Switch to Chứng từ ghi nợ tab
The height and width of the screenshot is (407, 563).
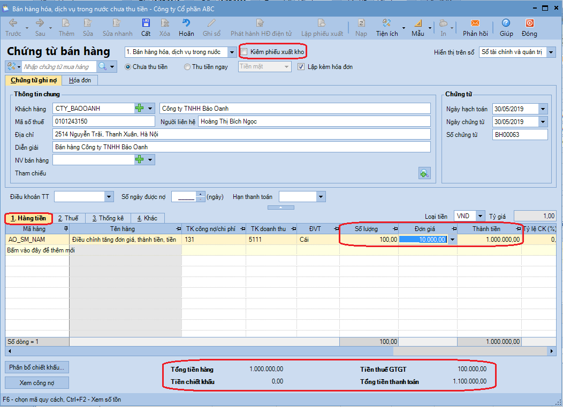pyautogui.click(x=34, y=80)
